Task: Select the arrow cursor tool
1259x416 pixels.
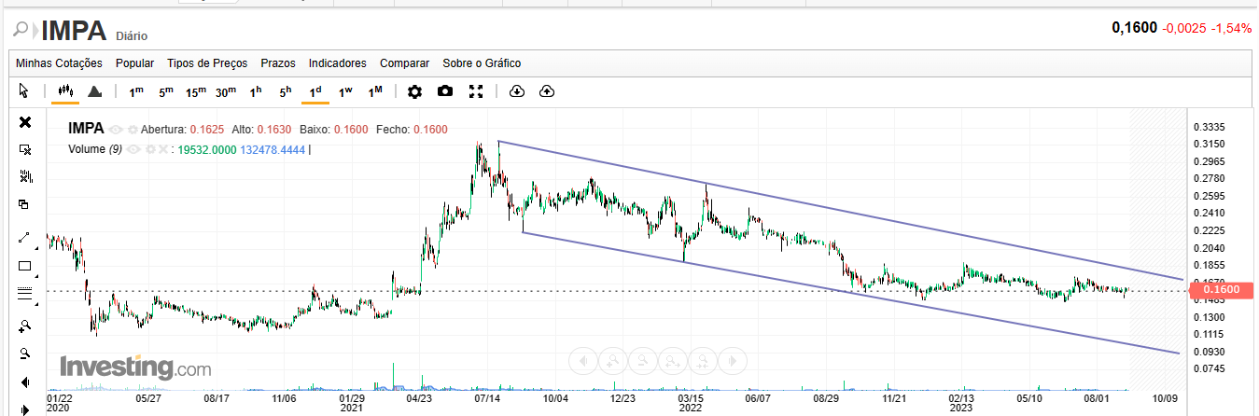Action: (x=24, y=91)
